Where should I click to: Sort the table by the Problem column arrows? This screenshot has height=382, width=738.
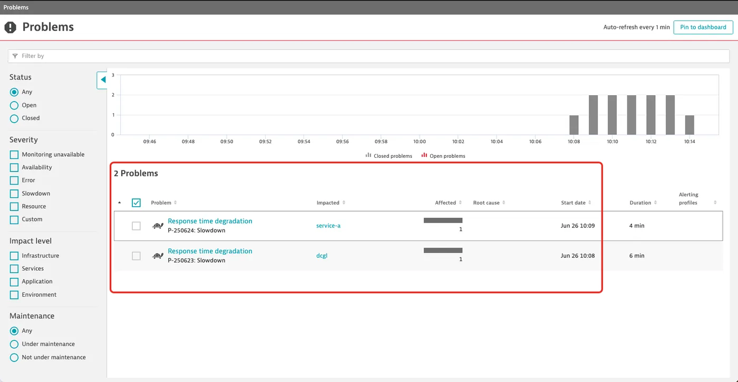click(176, 203)
